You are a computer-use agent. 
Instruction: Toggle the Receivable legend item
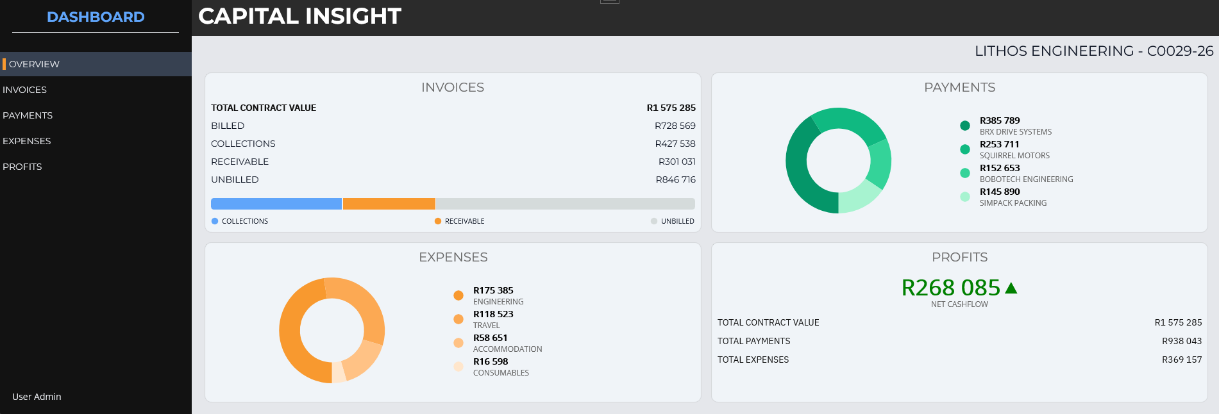(459, 221)
